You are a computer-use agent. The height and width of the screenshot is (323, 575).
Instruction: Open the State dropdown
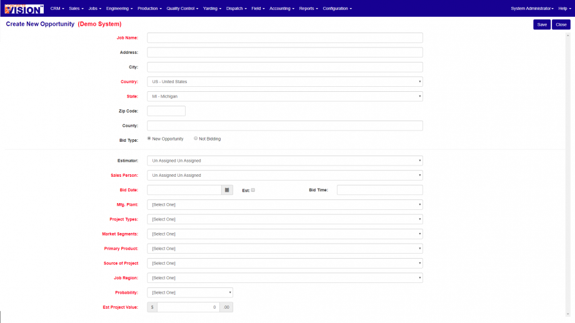(x=285, y=96)
